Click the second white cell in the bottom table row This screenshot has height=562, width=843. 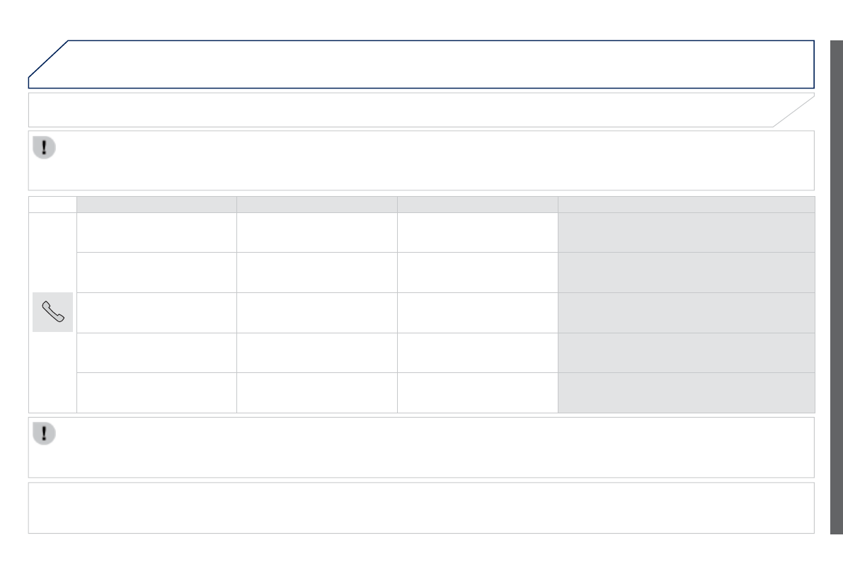point(316,393)
